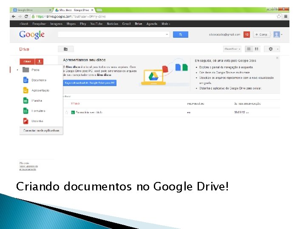Viewport: 306px width, 229px height.
Task: Select the Drive item in black bar
Action: (x=139, y=24)
